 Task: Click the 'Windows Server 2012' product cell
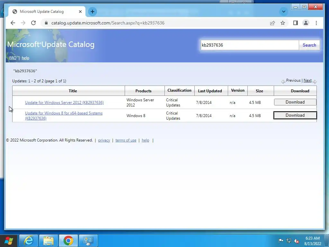pos(140,103)
